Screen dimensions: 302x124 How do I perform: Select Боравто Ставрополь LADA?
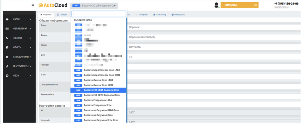pyautogui.click(x=98, y=100)
